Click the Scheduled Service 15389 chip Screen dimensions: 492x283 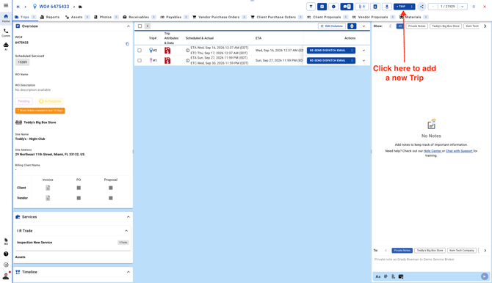click(x=22, y=62)
